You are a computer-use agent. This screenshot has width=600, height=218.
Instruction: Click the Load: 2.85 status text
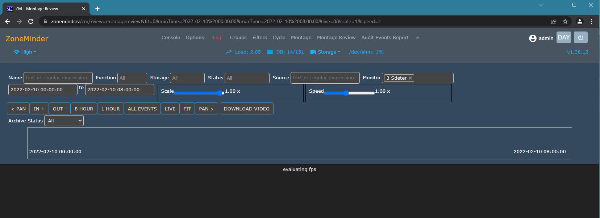point(248,52)
